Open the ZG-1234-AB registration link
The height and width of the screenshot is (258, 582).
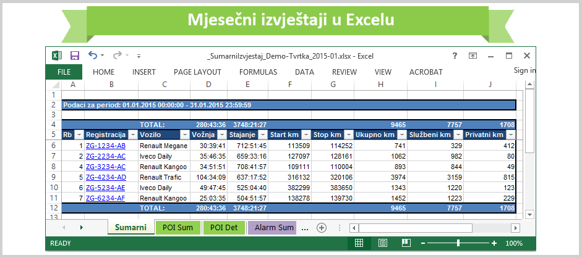point(105,146)
